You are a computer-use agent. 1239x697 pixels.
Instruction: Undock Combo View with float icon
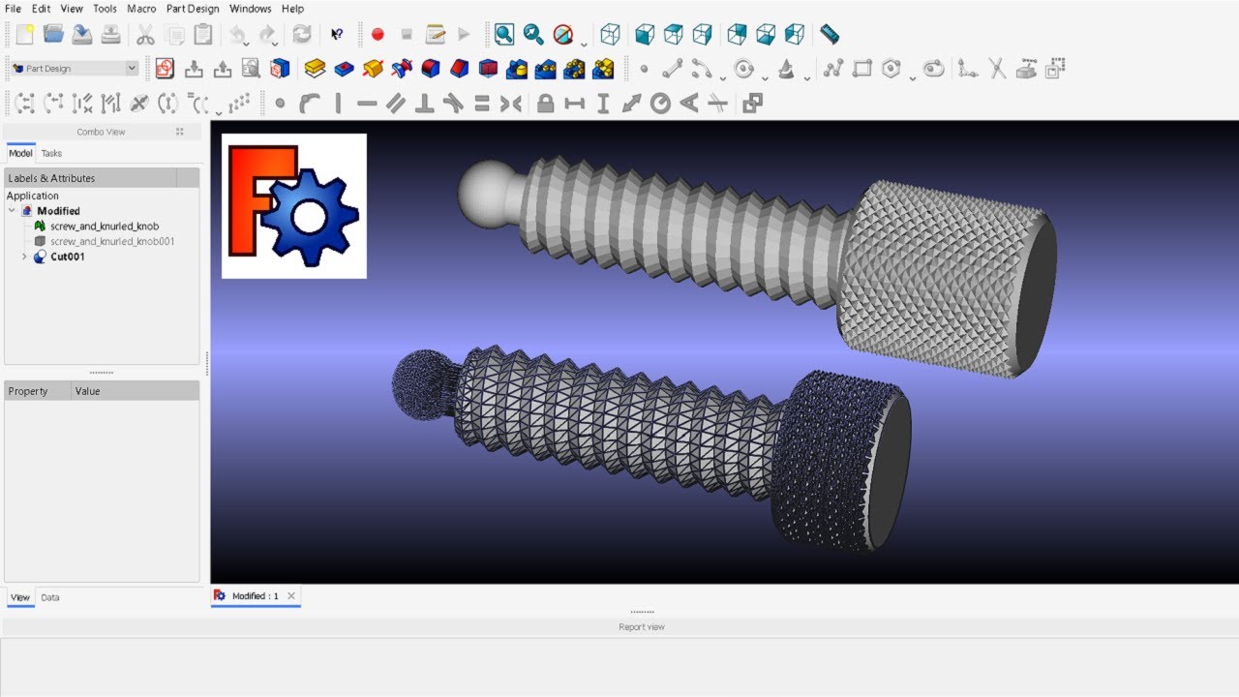(179, 132)
